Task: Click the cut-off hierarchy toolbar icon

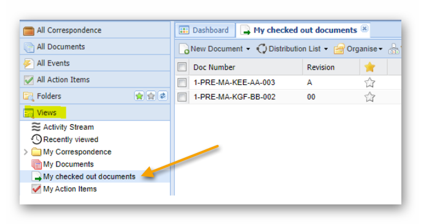Action: coord(394,49)
